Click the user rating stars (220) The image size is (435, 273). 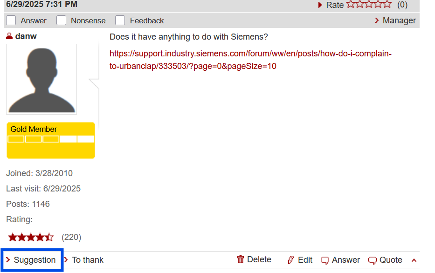click(x=31, y=237)
